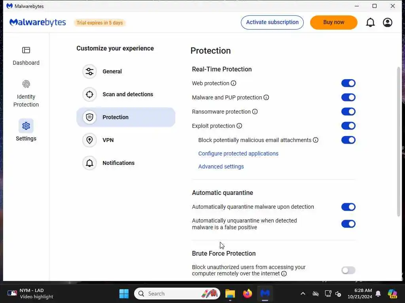Image resolution: width=405 pixels, height=303 pixels.
Task: Click the Real-Time Protection heading
Action: pyautogui.click(x=221, y=69)
